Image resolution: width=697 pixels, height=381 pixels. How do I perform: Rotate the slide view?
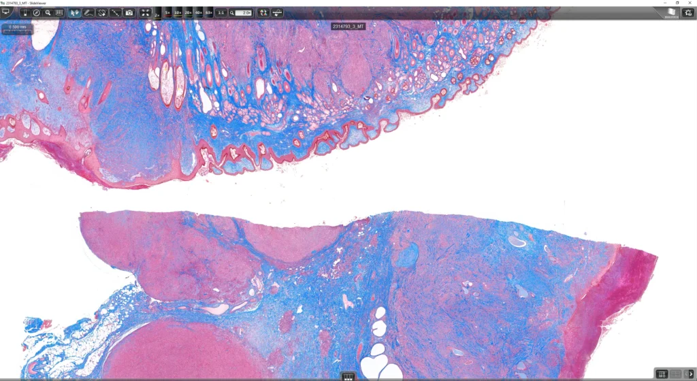point(102,13)
